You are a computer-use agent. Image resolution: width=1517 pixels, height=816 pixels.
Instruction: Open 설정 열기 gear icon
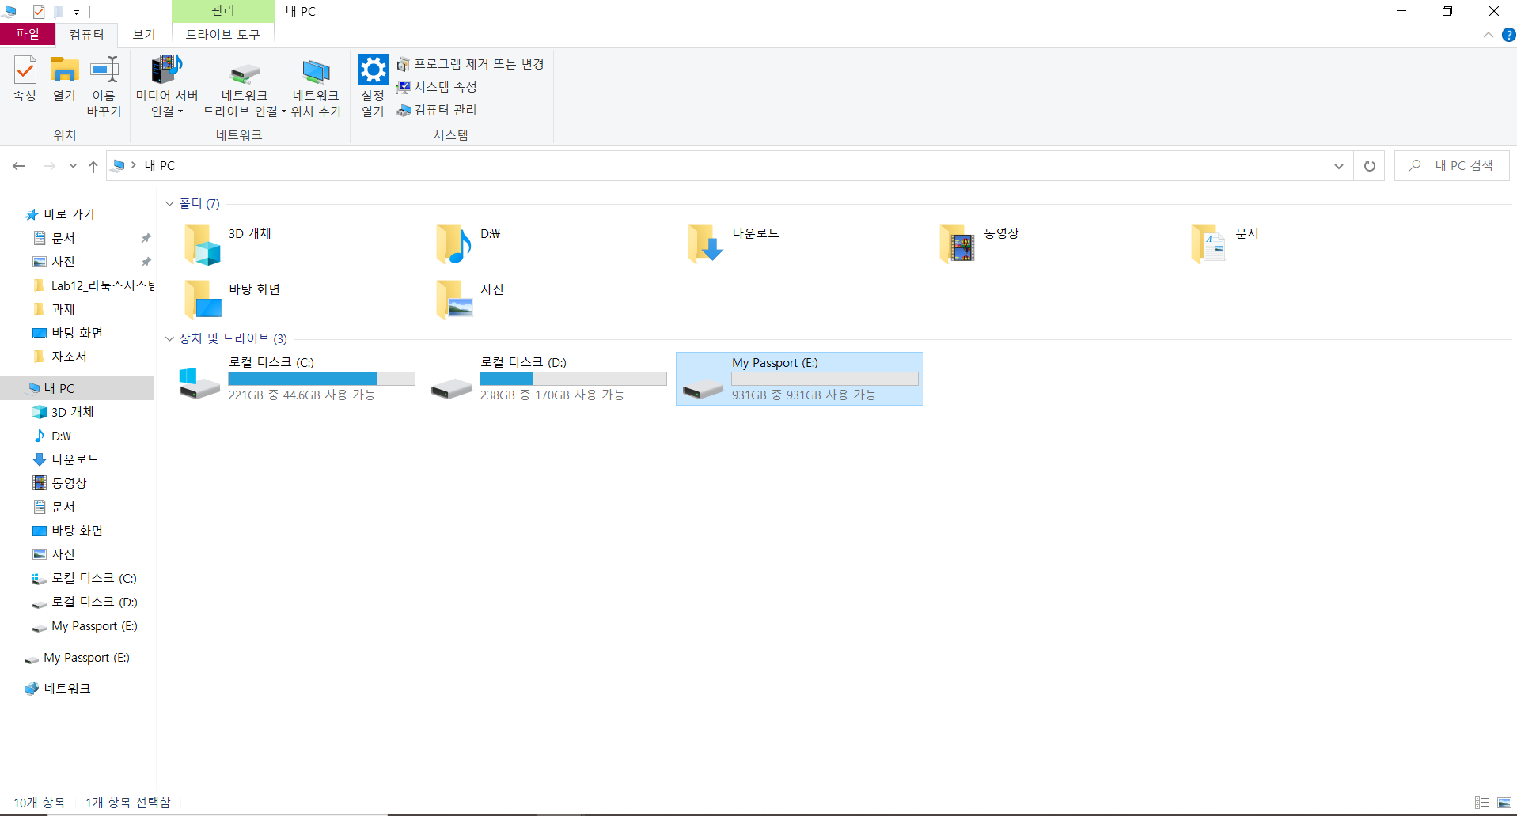coord(373,86)
